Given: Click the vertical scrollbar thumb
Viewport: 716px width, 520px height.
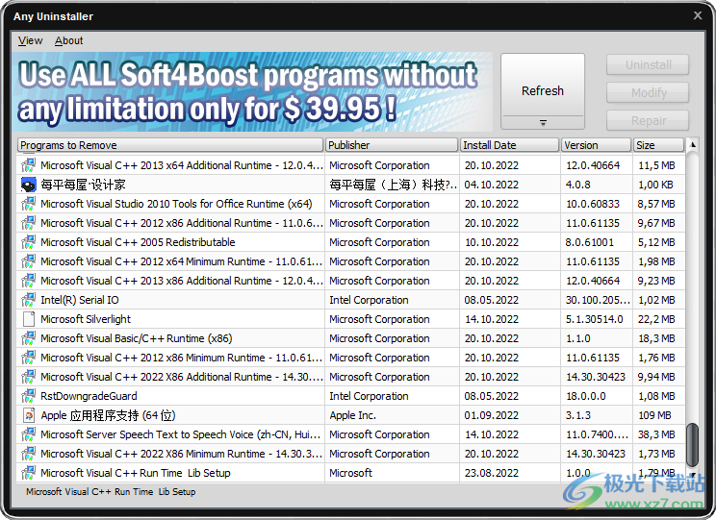Looking at the screenshot, I should (x=693, y=444).
